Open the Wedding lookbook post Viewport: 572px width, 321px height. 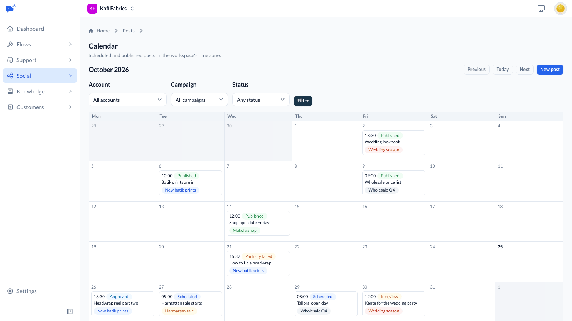click(394, 143)
